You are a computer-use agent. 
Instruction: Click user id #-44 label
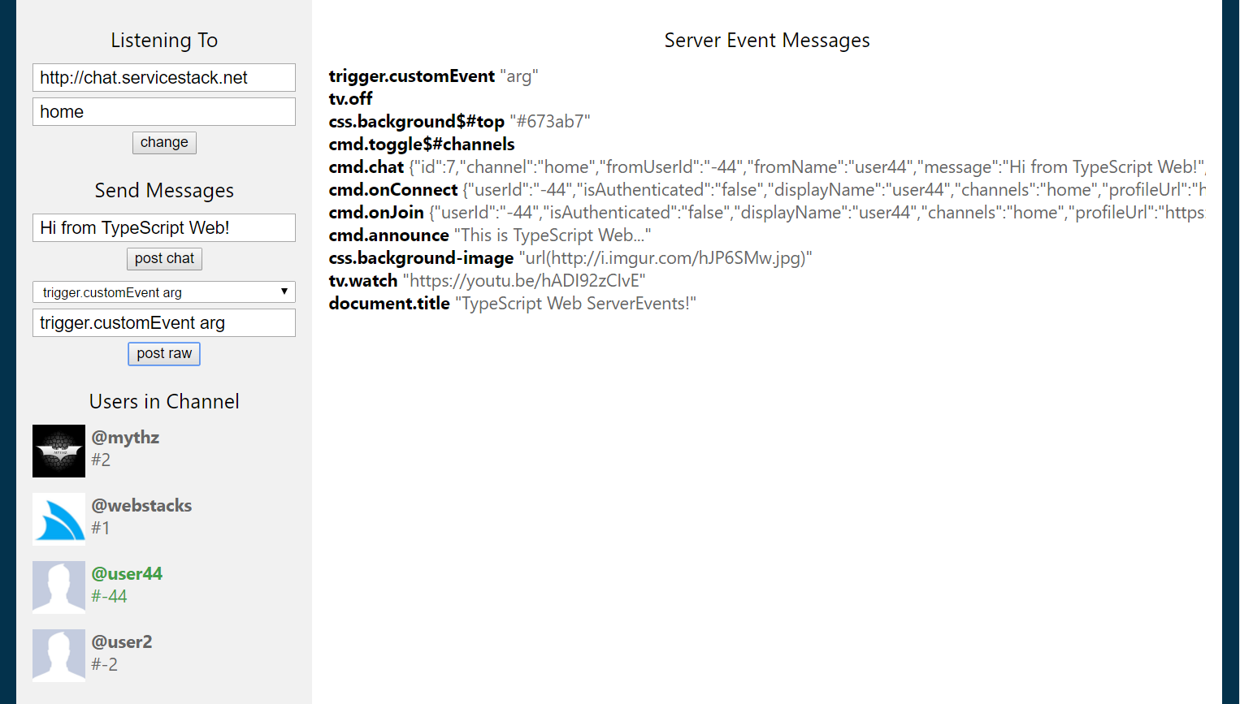pyautogui.click(x=109, y=597)
